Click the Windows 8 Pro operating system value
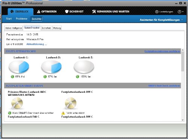The height and width of the screenshot is (139, 188). click(35, 39)
